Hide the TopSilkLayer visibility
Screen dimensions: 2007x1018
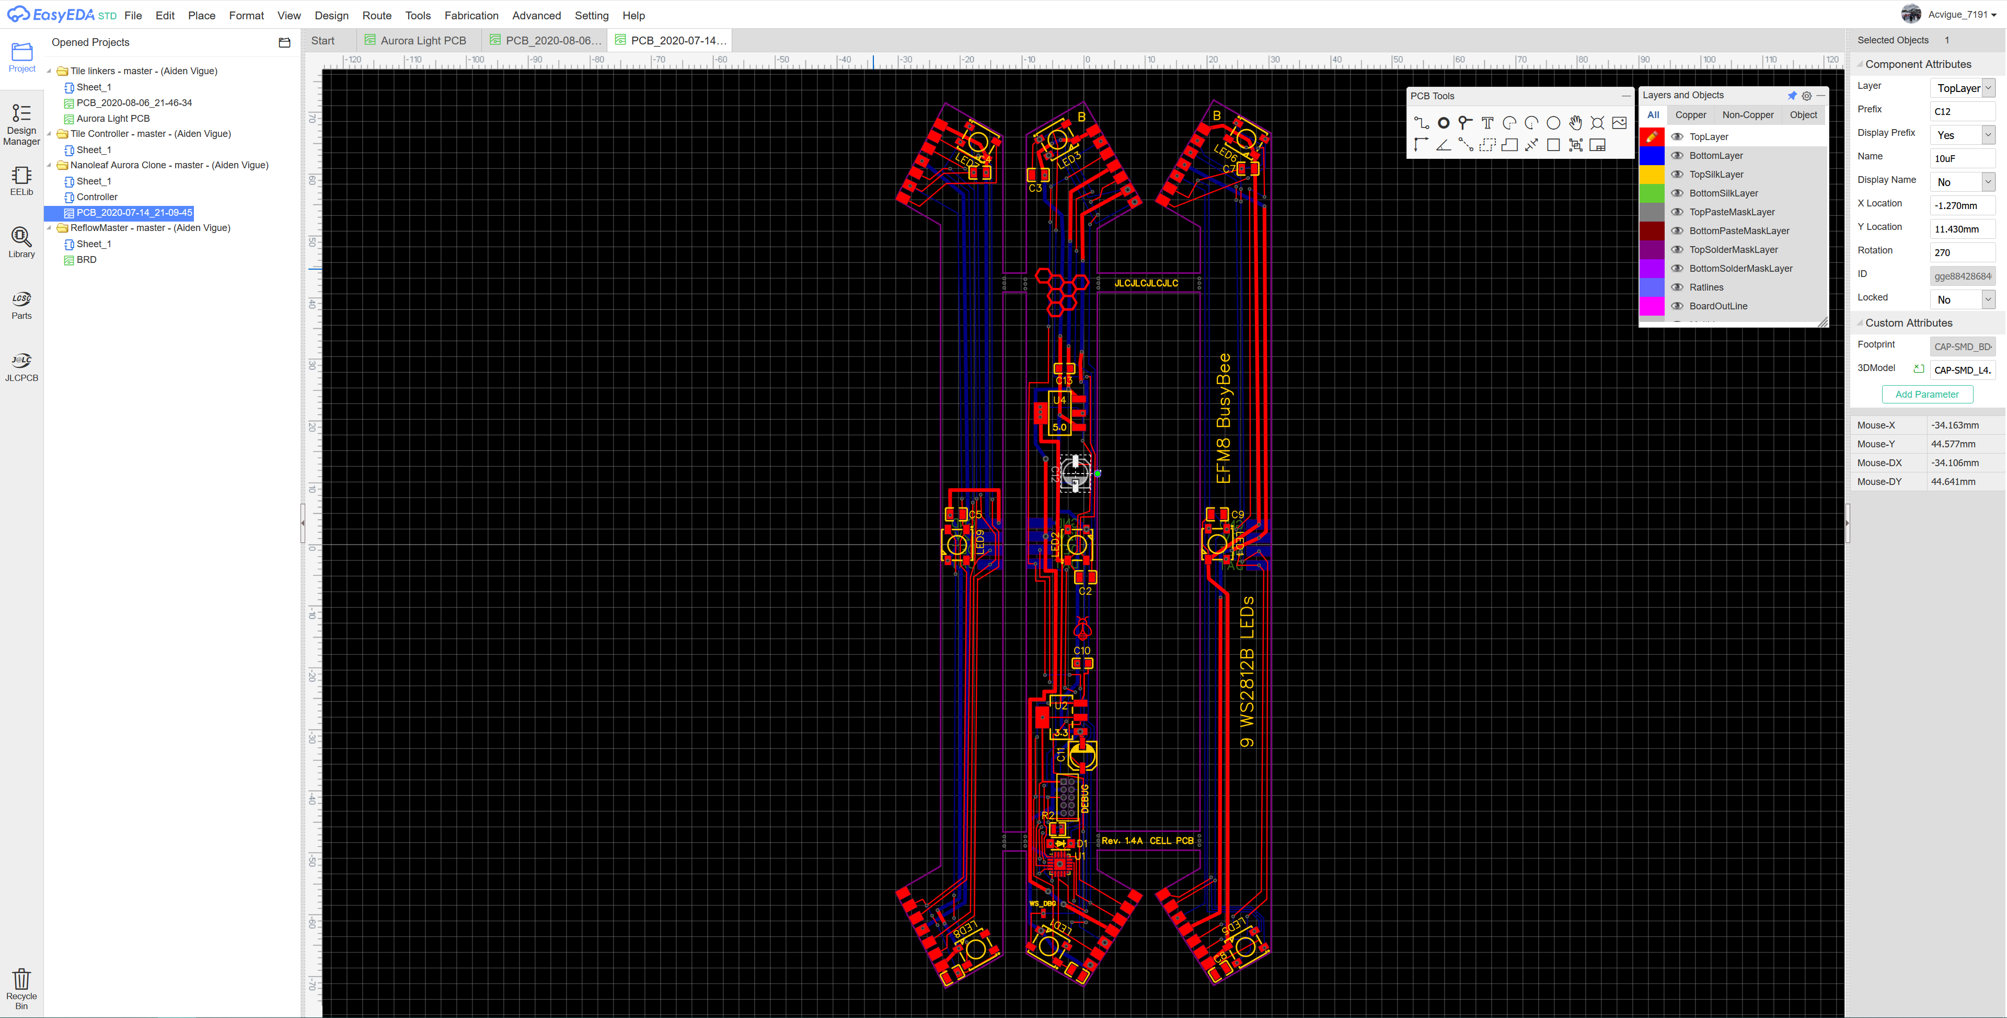pos(1677,175)
